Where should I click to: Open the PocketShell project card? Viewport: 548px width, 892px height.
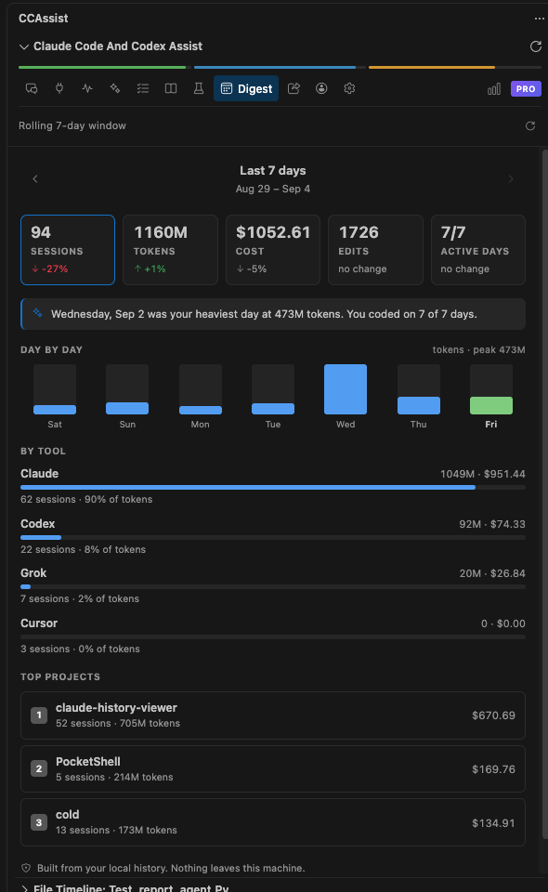pos(273,768)
